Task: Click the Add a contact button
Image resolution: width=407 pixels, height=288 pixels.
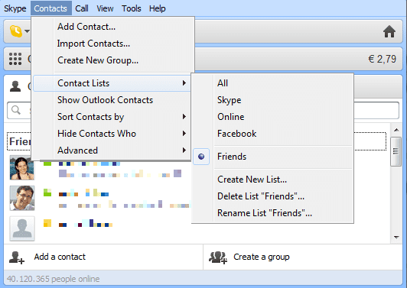Action: click(103, 257)
